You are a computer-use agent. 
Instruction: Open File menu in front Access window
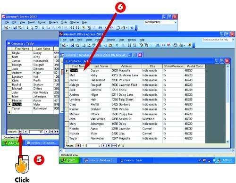tap(65, 40)
